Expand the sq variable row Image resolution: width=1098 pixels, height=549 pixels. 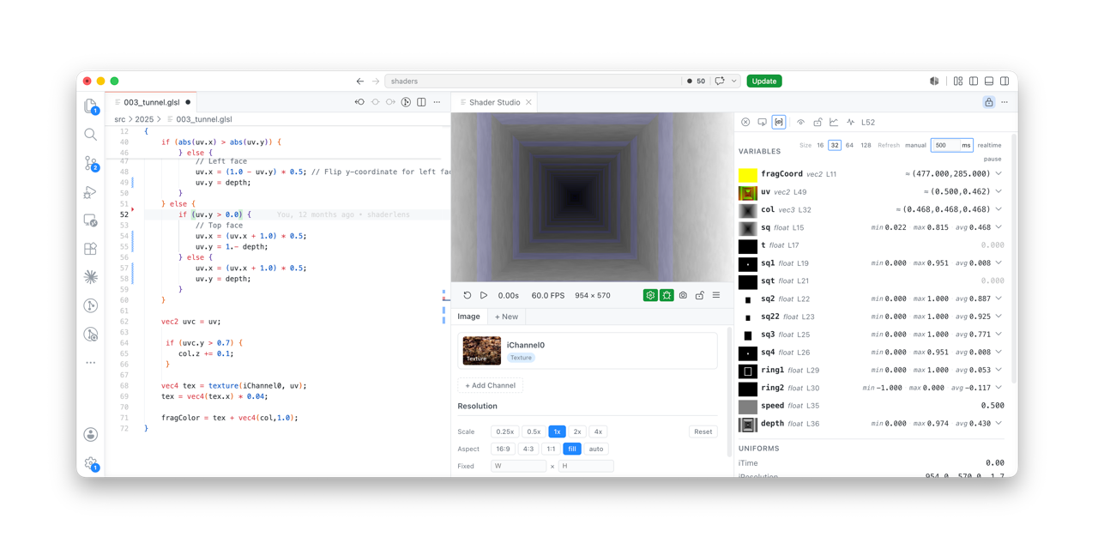[x=999, y=227]
